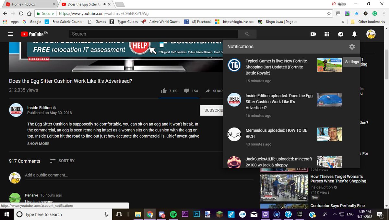The image size is (389, 220).
Task: Open the Other bookmarks folder
Action: pyautogui.click(x=368, y=22)
